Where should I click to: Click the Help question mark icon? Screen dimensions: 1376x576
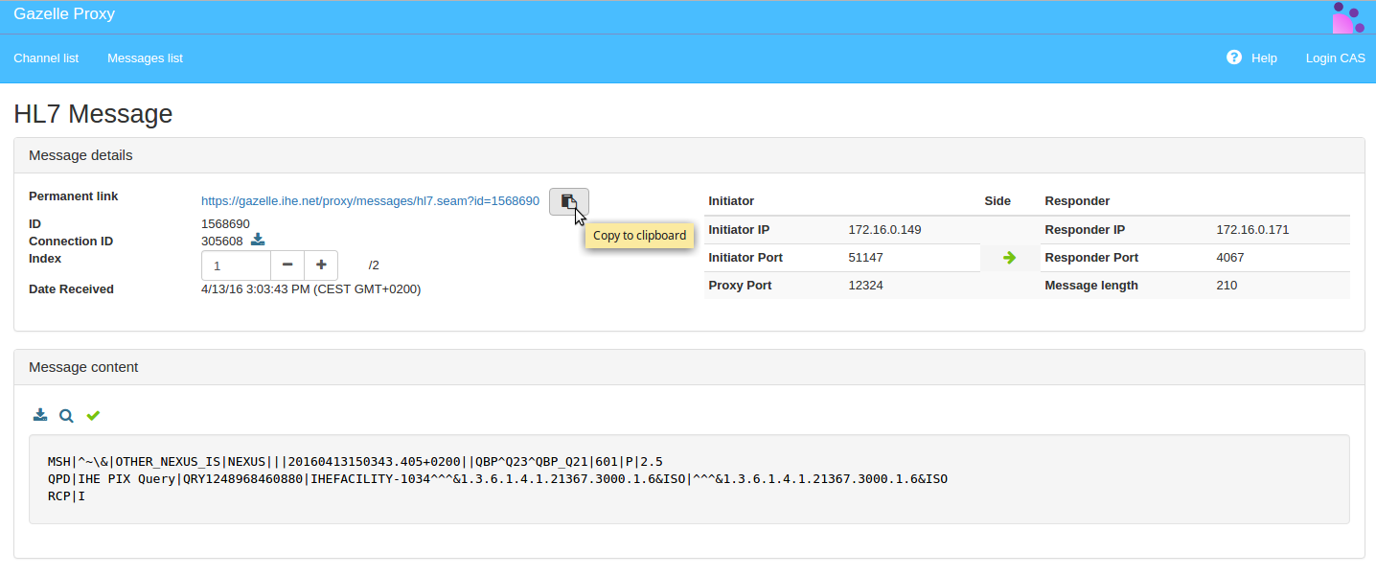click(1234, 58)
